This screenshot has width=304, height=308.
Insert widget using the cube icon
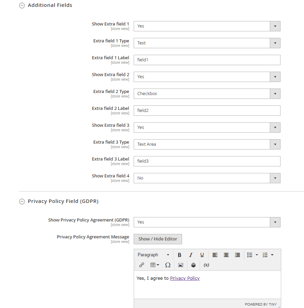coord(193,265)
